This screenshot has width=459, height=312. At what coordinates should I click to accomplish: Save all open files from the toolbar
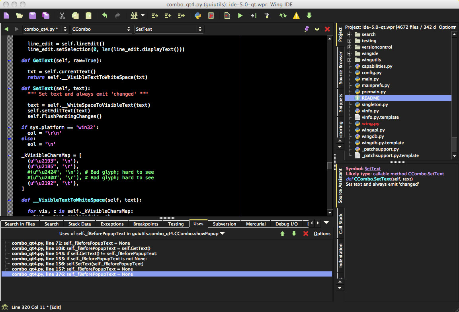coord(46,15)
